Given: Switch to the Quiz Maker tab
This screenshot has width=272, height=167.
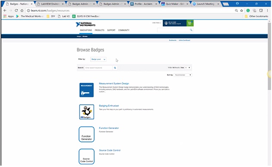Looking at the screenshot, I should point(175,4).
